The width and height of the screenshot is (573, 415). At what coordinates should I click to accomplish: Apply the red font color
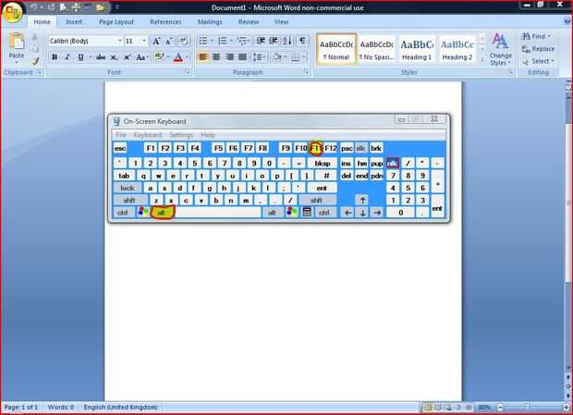pos(178,57)
